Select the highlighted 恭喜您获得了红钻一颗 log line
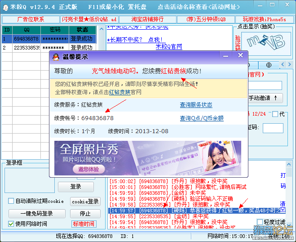This screenshot has width=296, height=242. (197, 211)
